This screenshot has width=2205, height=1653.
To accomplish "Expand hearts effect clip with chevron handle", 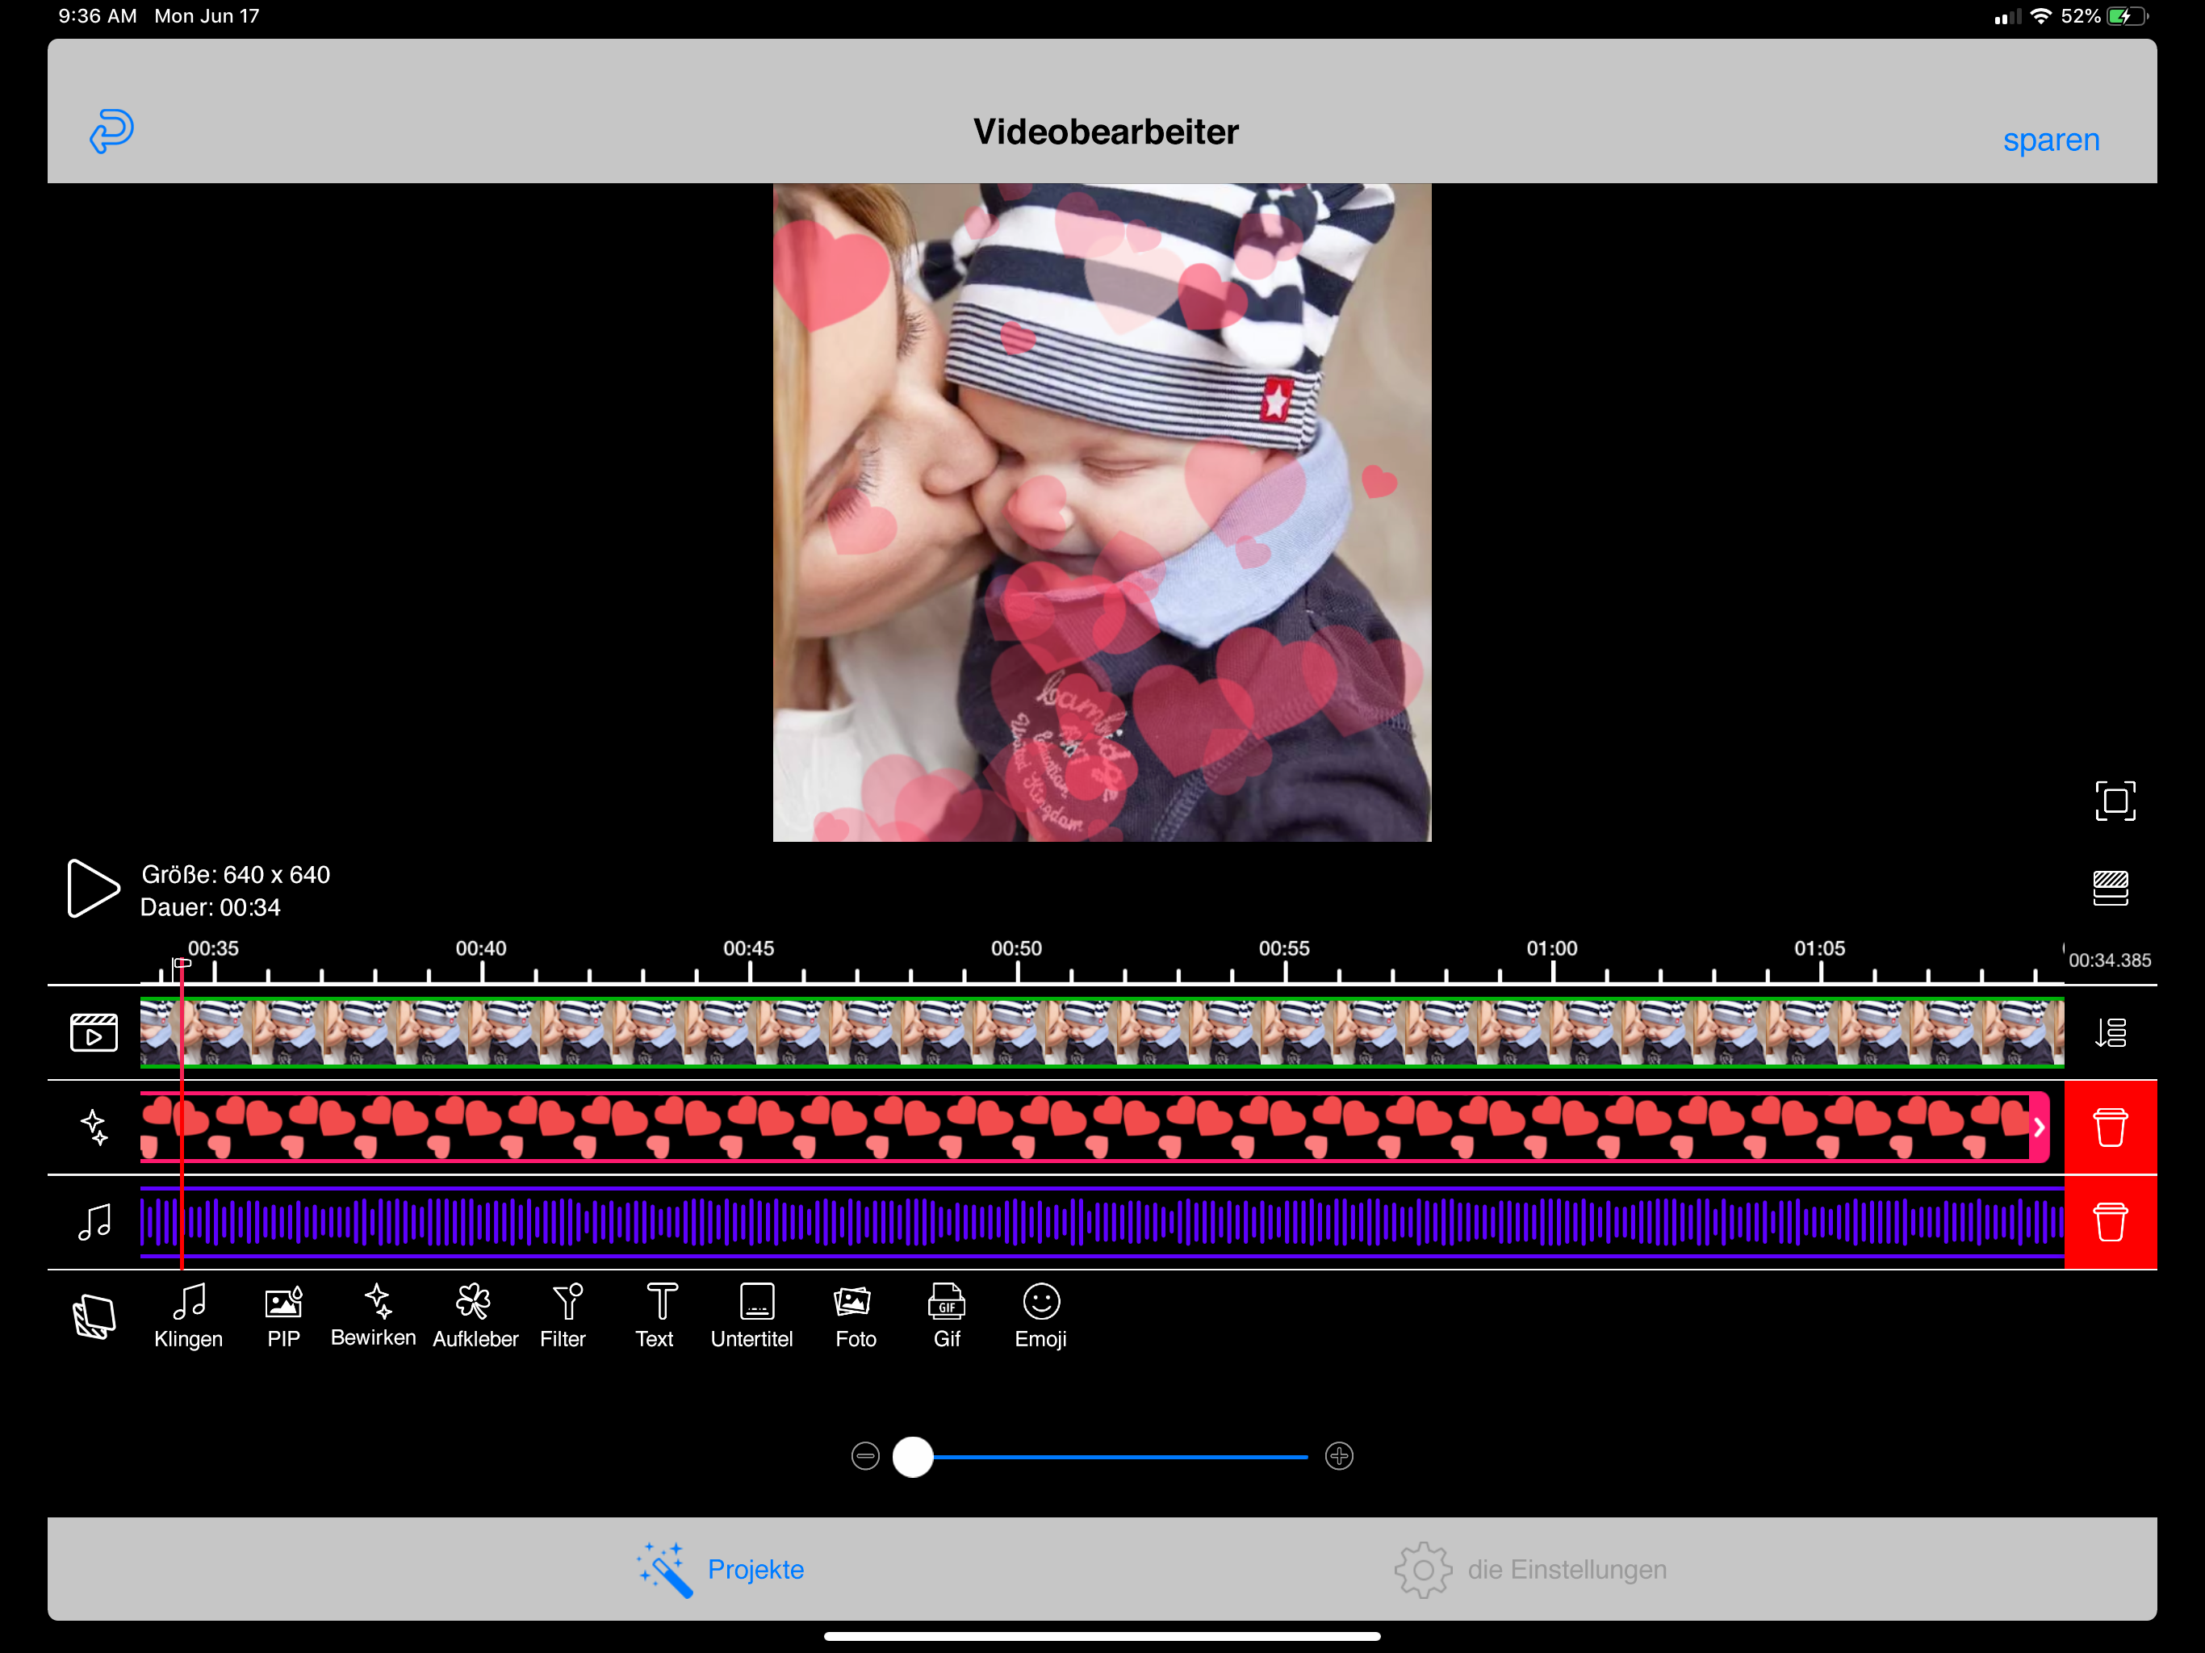I will coord(2039,1127).
